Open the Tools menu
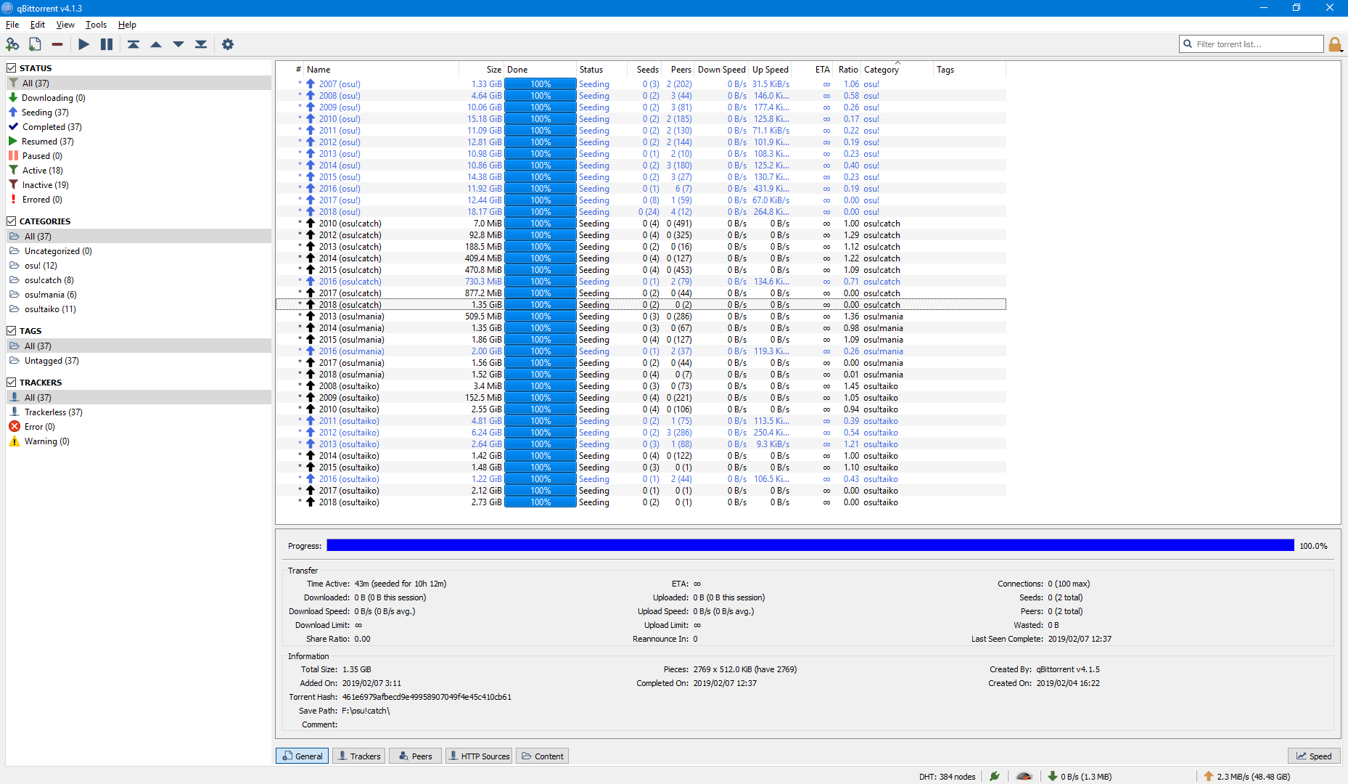 pos(96,24)
